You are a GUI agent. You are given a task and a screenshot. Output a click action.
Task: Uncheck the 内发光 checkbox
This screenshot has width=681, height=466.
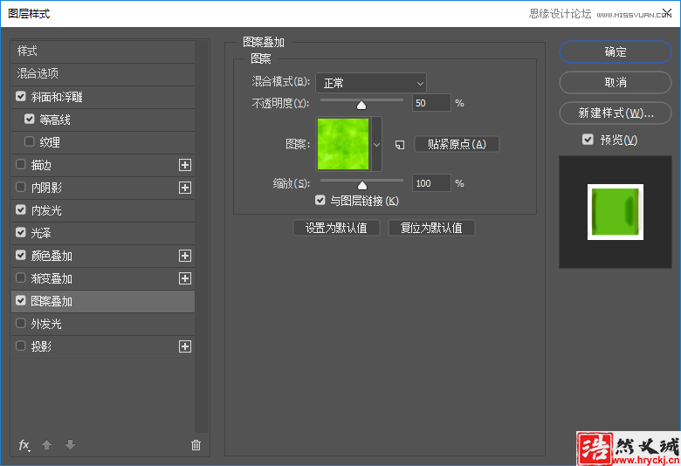click(21, 209)
